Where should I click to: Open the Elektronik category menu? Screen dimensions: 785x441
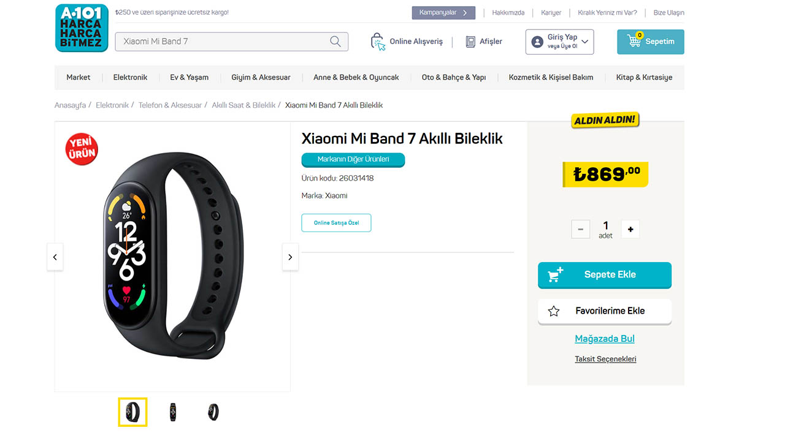point(130,78)
